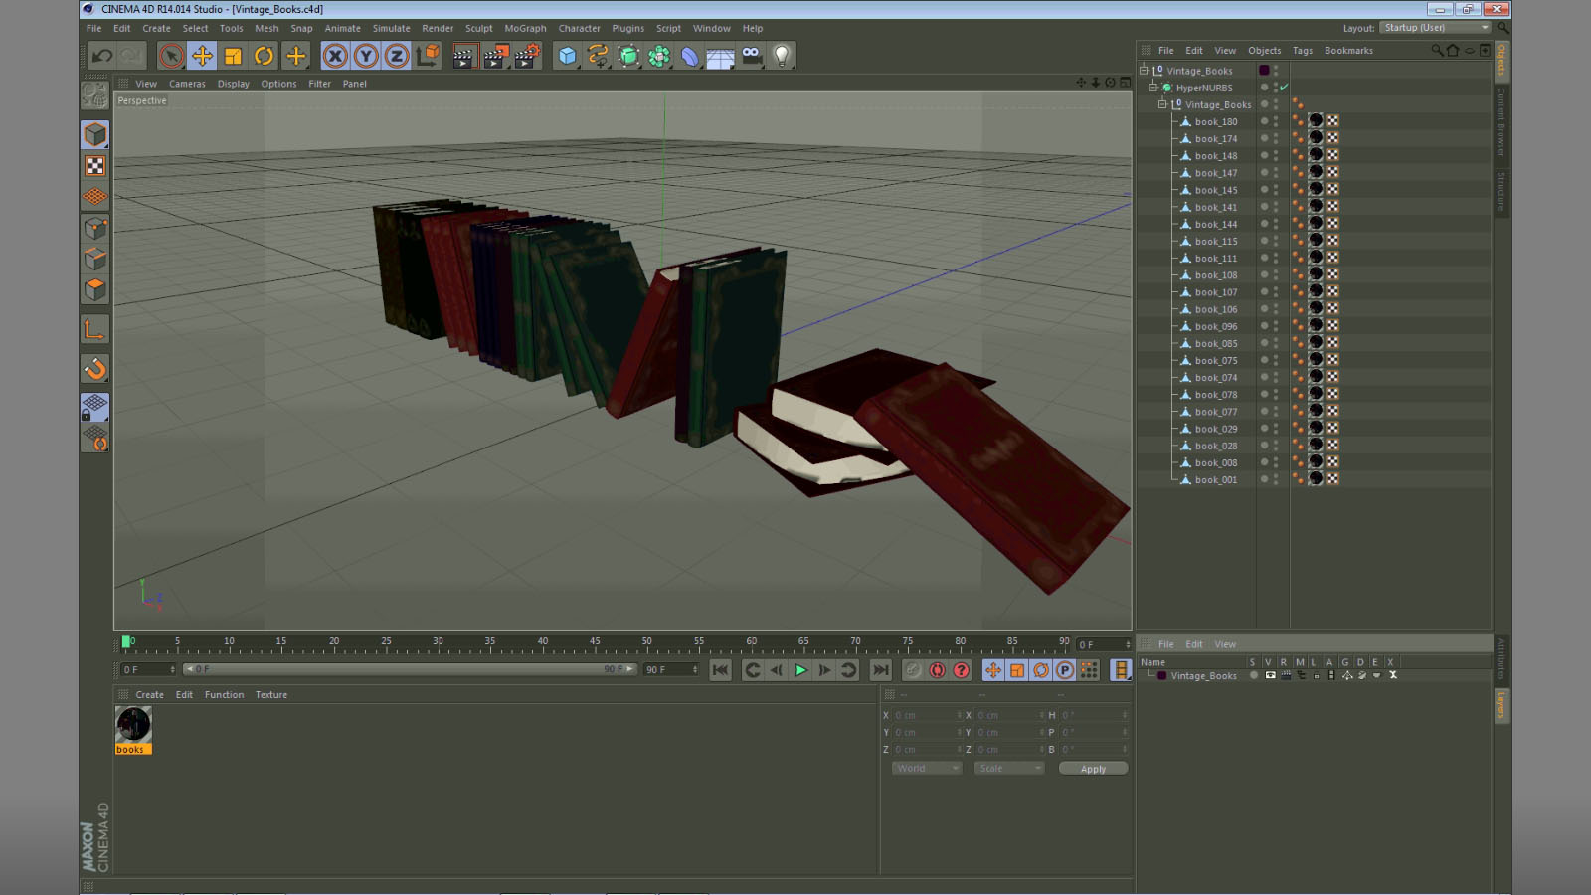Click the search magnifier in Object Manager
Viewport: 1591px width, 895px height.
(1437, 50)
